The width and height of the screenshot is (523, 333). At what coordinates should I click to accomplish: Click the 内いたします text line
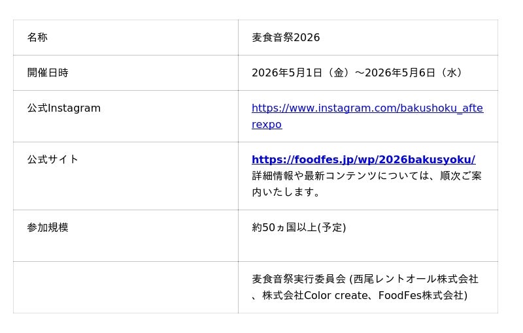coord(286,193)
